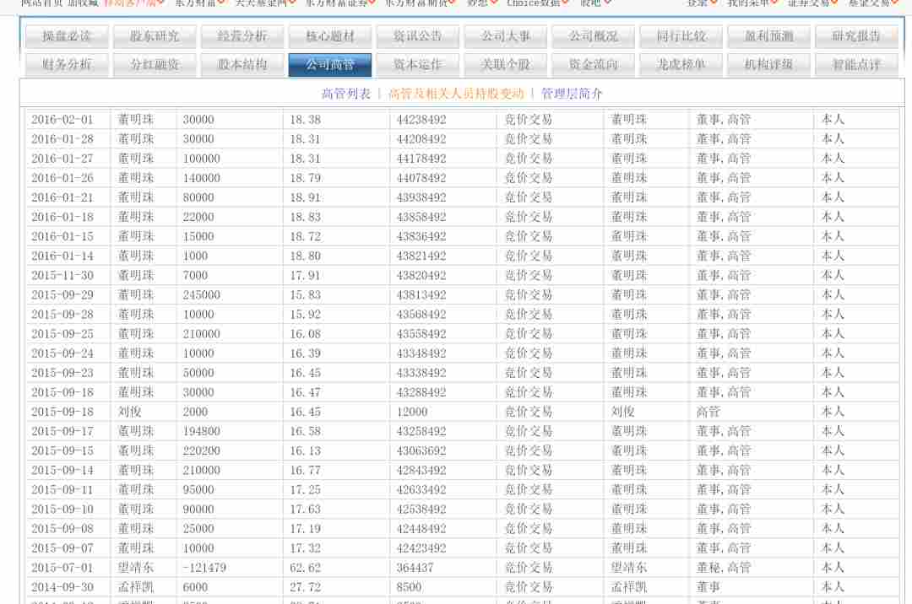Click the 高管及相关人员持股变动 link
The width and height of the screenshot is (912, 604).
pos(456,94)
